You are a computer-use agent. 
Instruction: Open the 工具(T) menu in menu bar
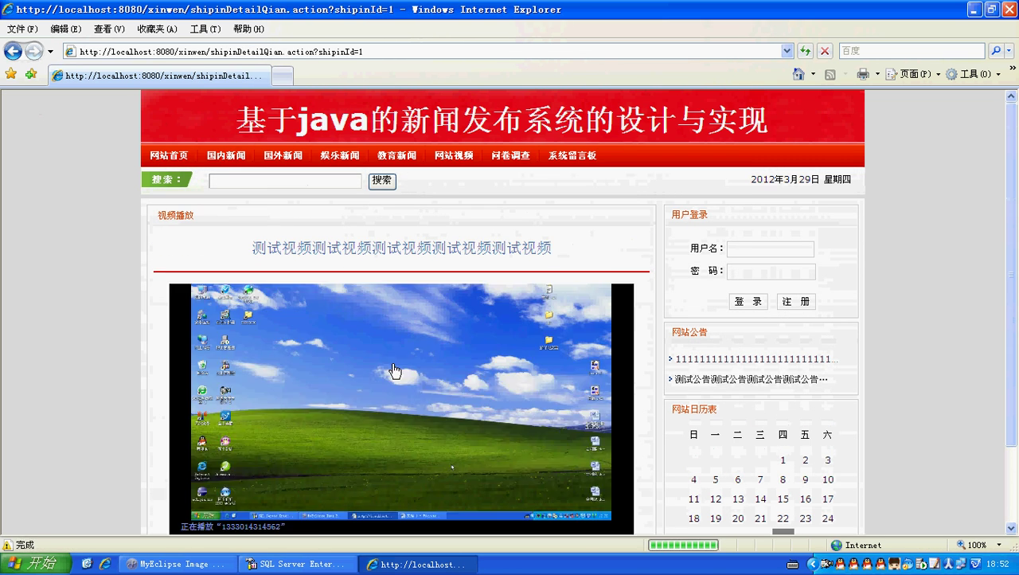pyautogui.click(x=205, y=29)
